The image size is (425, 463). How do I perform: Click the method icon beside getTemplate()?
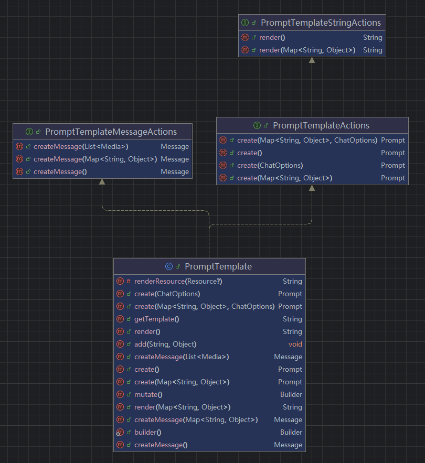(x=120, y=319)
